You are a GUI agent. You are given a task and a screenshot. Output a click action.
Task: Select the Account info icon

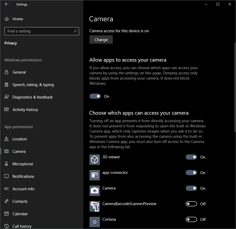[x=6, y=189]
